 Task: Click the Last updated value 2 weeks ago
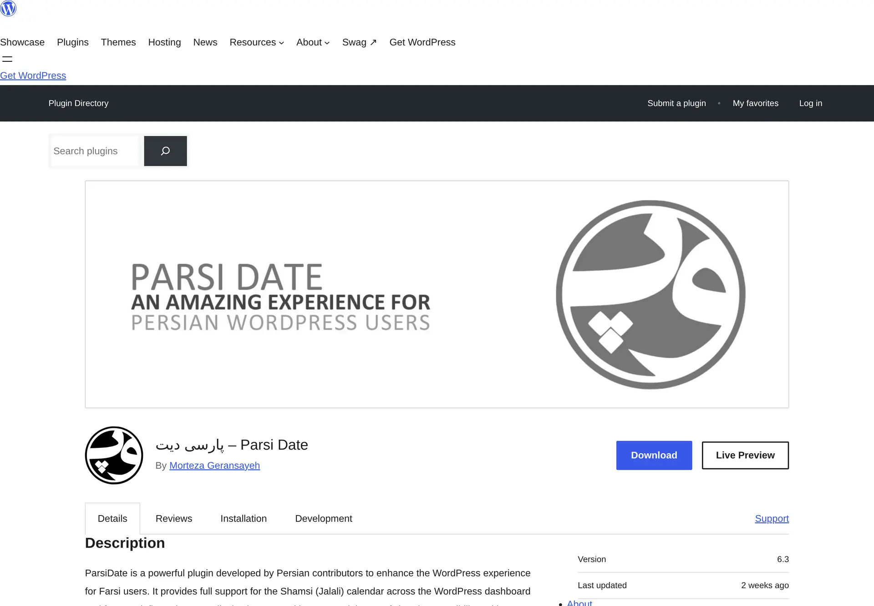point(765,586)
